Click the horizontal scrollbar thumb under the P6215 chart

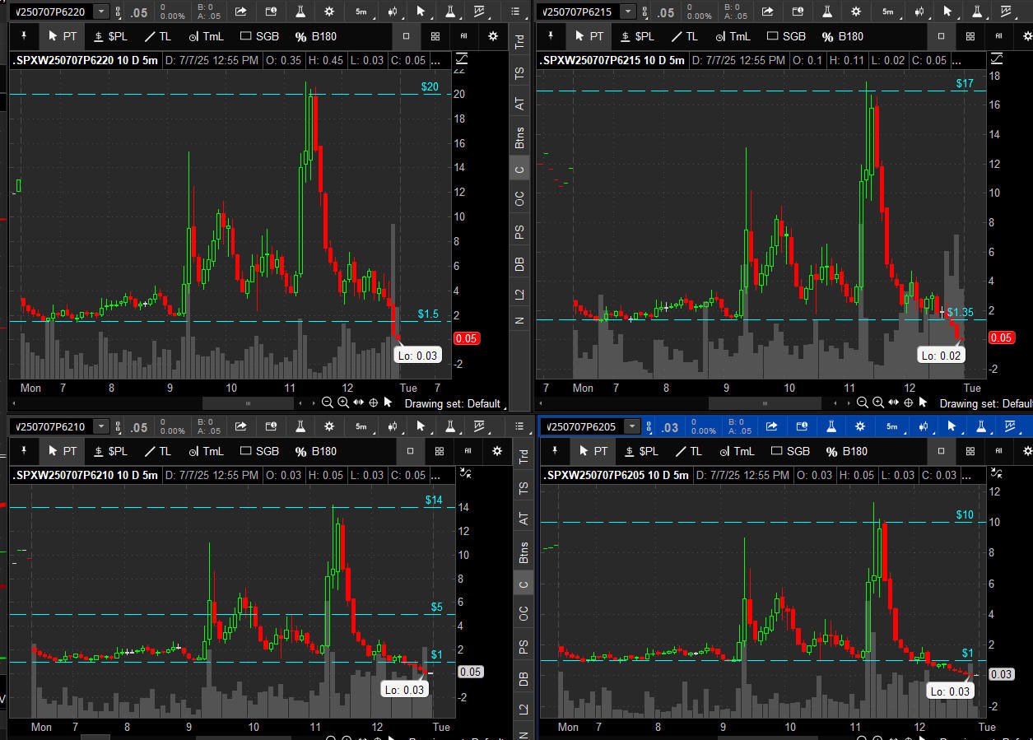765,403
